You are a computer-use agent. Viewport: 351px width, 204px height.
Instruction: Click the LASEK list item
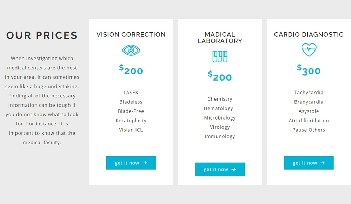tap(131, 93)
